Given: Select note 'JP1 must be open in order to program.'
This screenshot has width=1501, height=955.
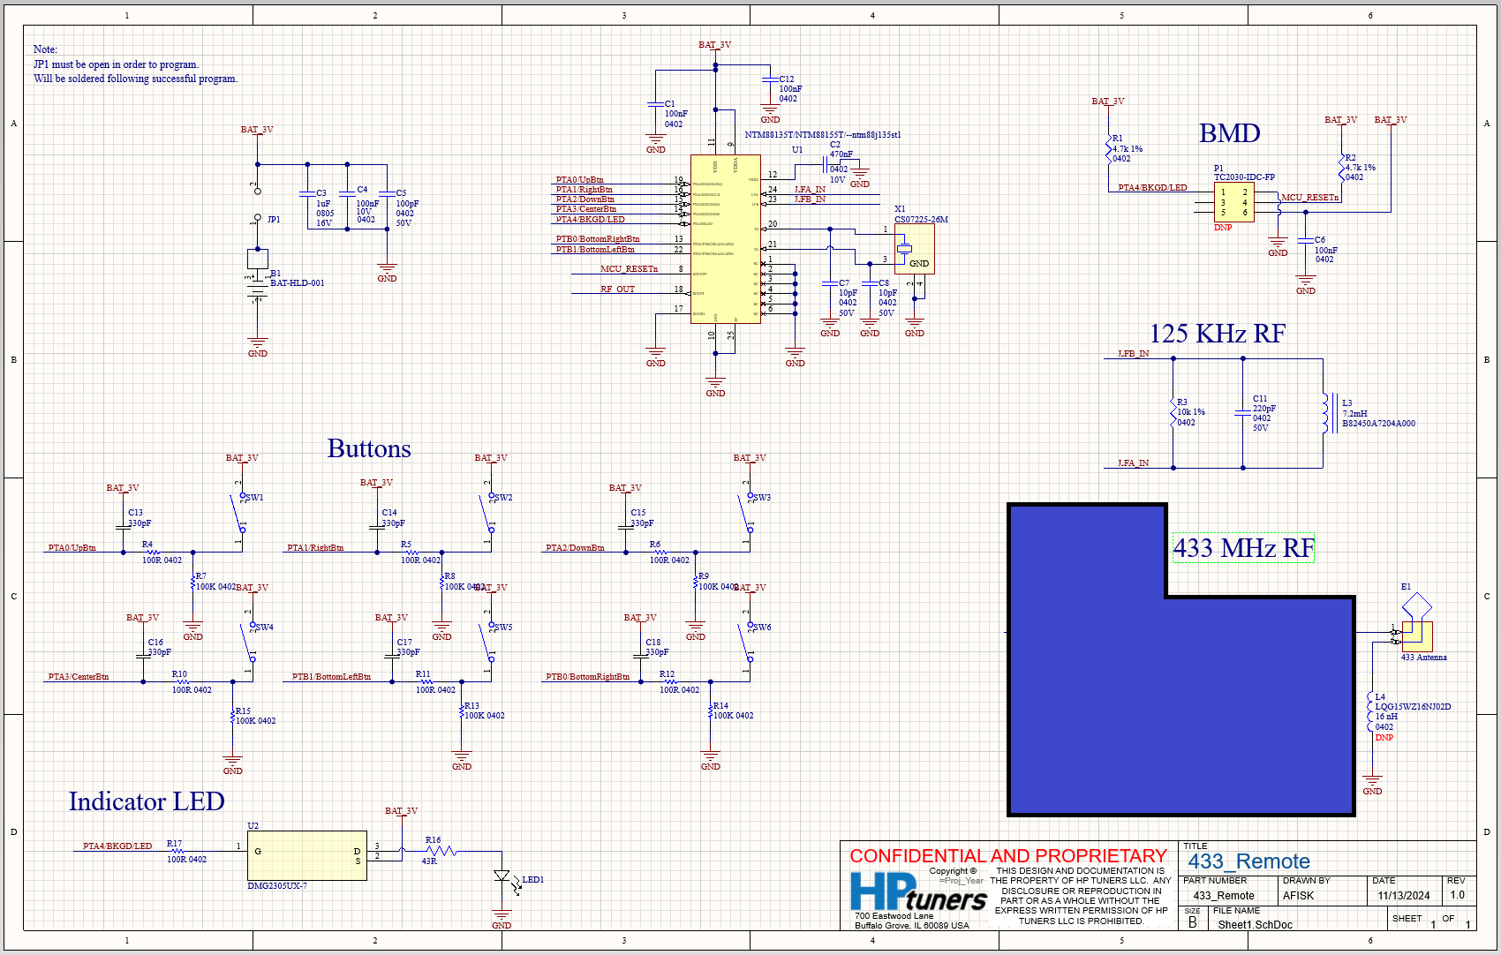Looking at the screenshot, I should [x=117, y=64].
